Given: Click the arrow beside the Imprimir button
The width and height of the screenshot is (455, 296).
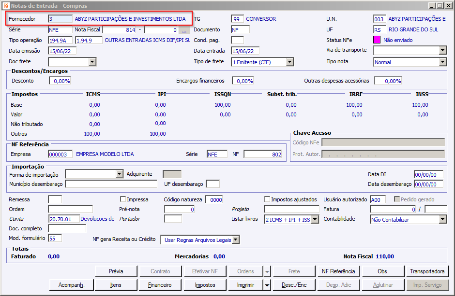Looking at the screenshot, I should point(267,285).
